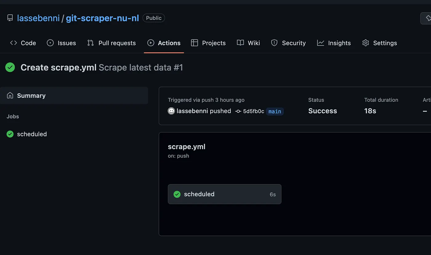Viewport: 431px width, 255px height.
Task: Click the green check in scheduled job card
Action: [177, 194]
